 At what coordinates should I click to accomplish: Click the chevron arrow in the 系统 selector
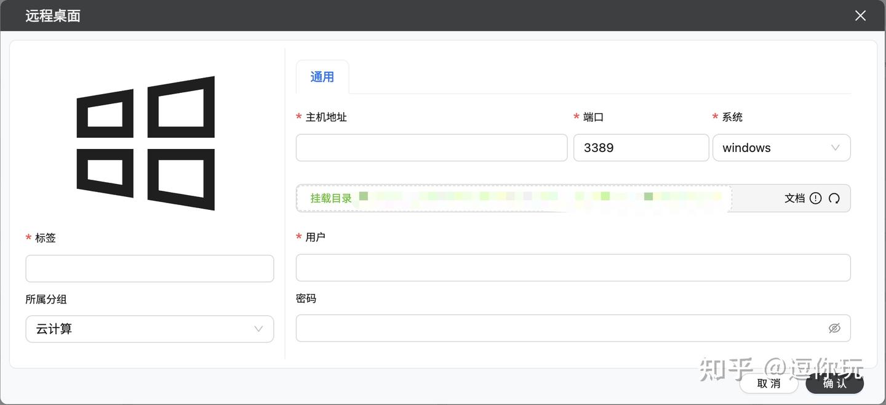click(835, 148)
